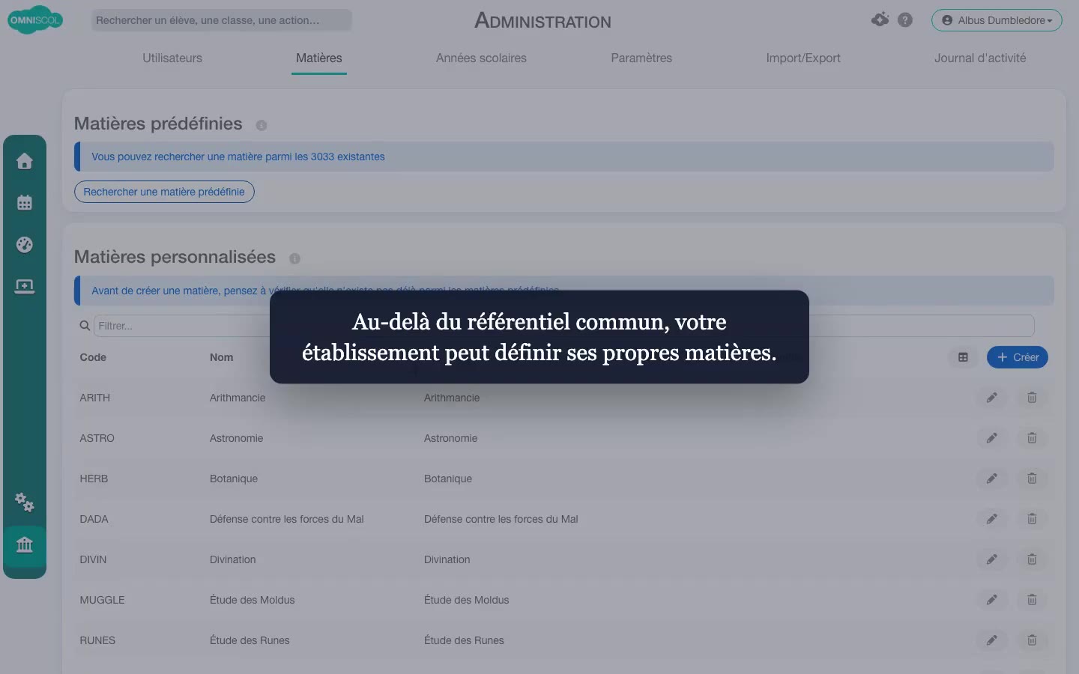1079x674 pixels.
Task: Delete the MUGGLE Étude des Moldus row
Action: coord(1032,600)
